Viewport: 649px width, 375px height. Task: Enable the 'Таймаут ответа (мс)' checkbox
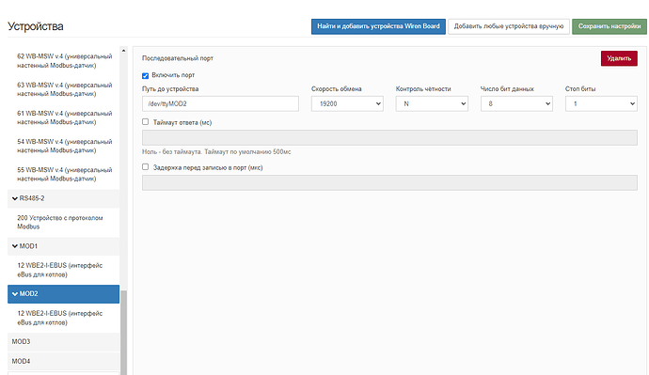point(145,121)
